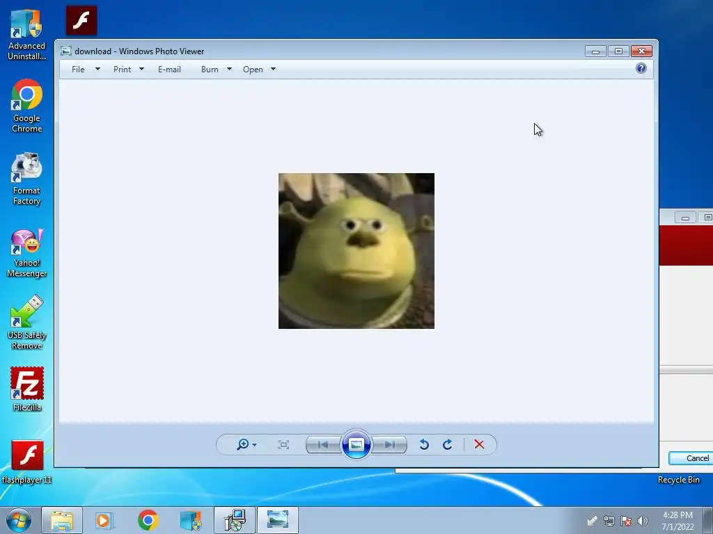Viewport: 713px width, 534px height.
Task: Switch to Photo Viewer taskbar button
Action: point(278,520)
